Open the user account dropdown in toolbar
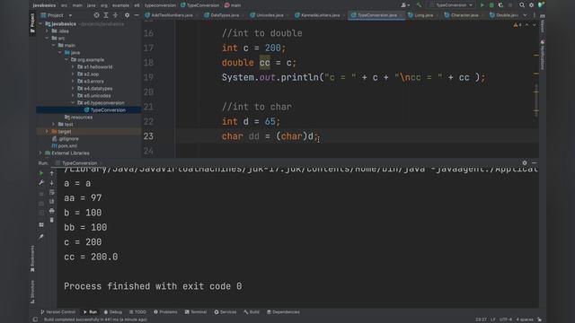Image resolution: width=575 pixels, height=323 pixels. pyautogui.click(x=405, y=5)
